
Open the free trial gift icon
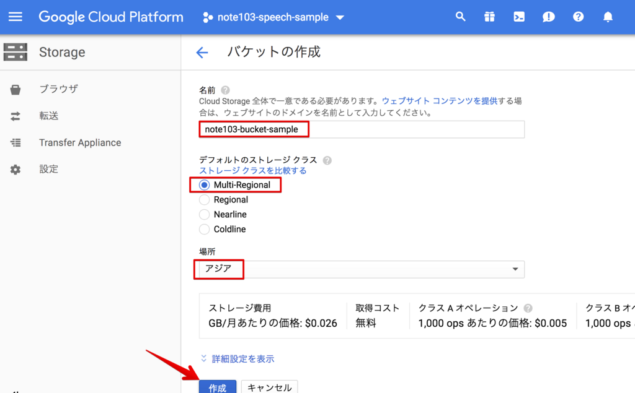coord(490,17)
